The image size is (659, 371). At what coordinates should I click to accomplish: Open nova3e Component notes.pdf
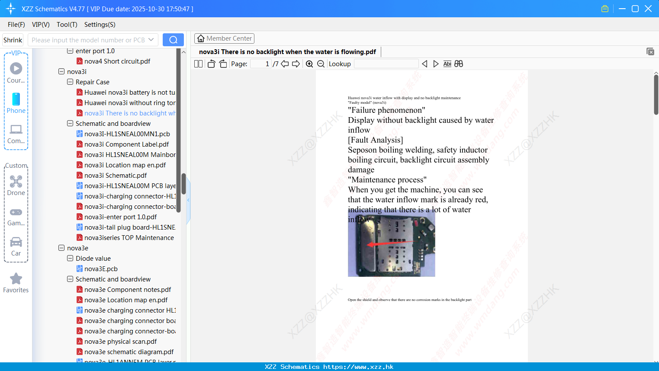tap(124, 289)
